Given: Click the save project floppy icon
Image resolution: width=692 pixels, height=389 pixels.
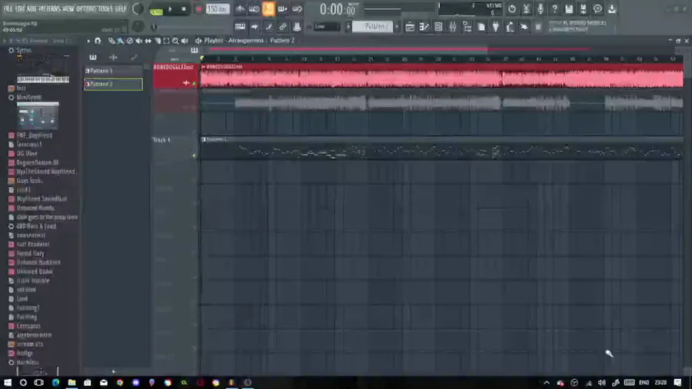Looking at the screenshot, I should [569, 8].
